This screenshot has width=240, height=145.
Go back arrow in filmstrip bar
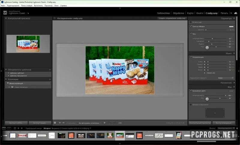pos(18,128)
